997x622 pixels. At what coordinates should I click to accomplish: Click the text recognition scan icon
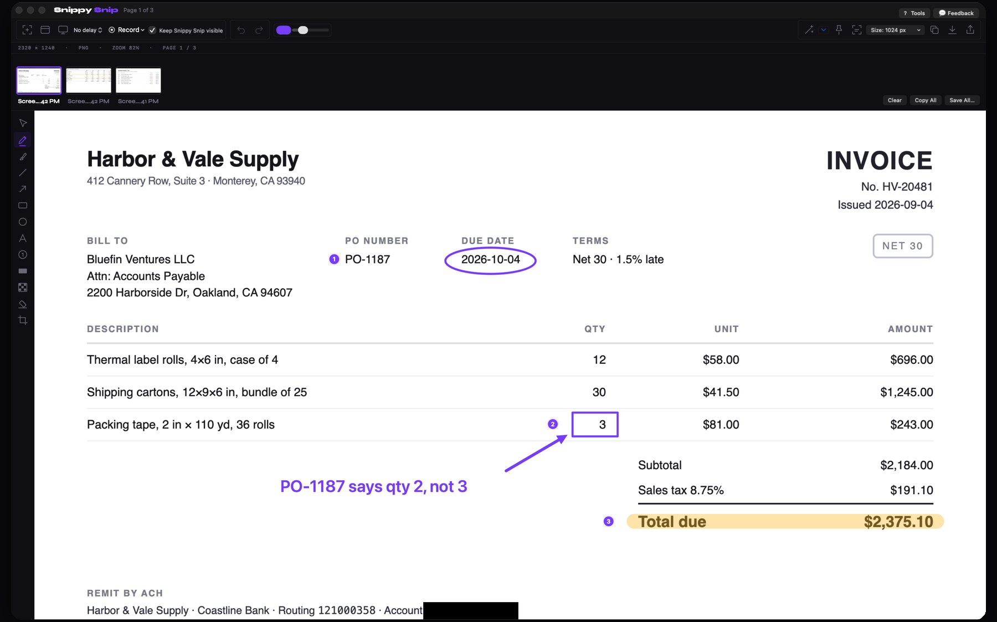[x=856, y=30]
